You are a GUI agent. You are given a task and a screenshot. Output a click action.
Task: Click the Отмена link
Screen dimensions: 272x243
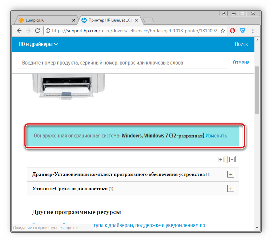click(241, 63)
